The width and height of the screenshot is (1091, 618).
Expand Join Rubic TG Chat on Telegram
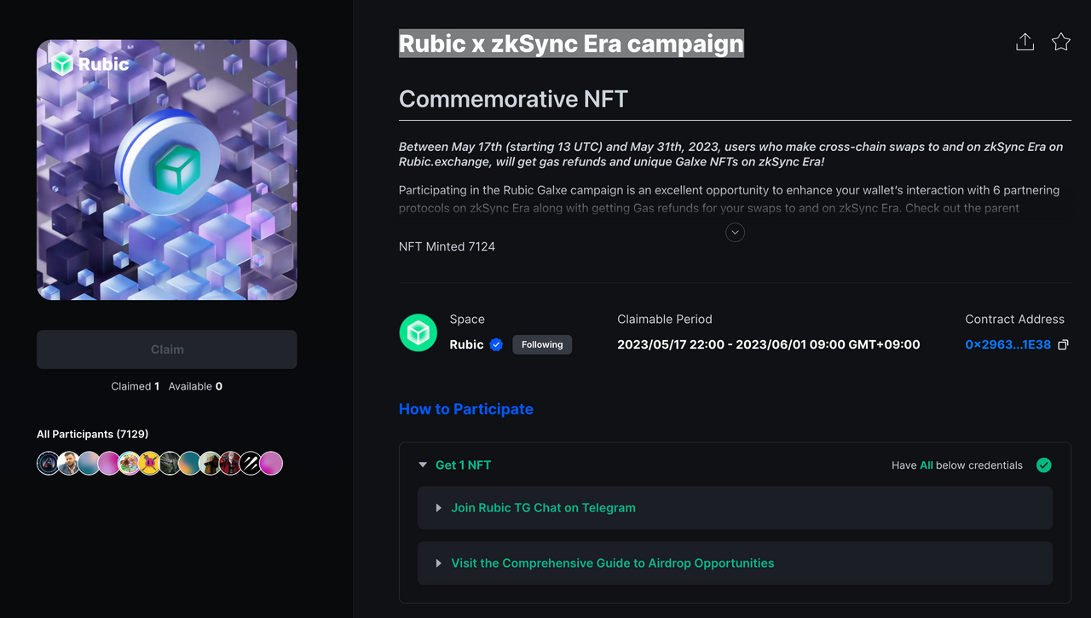735,508
